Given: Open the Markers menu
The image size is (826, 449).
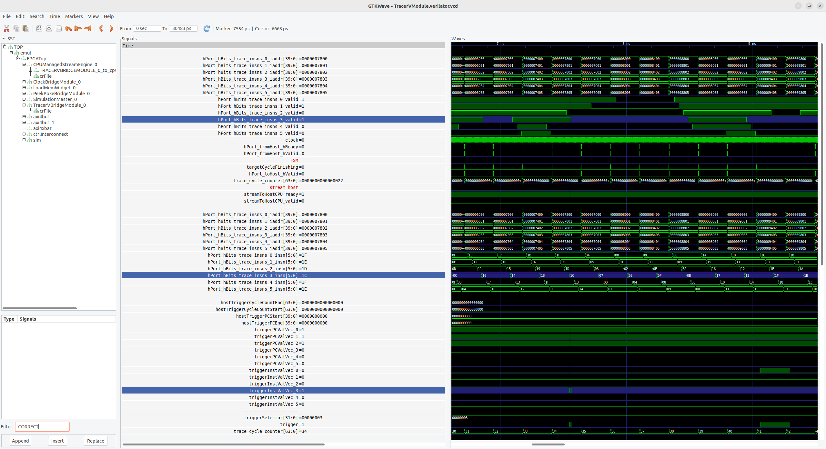Looking at the screenshot, I should (x=74, y=16).
